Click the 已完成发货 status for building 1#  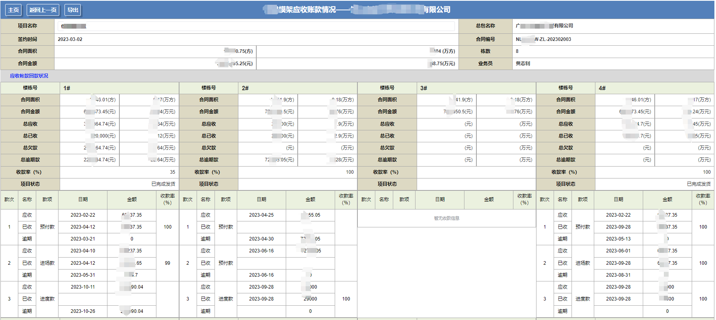pos(163,184)
